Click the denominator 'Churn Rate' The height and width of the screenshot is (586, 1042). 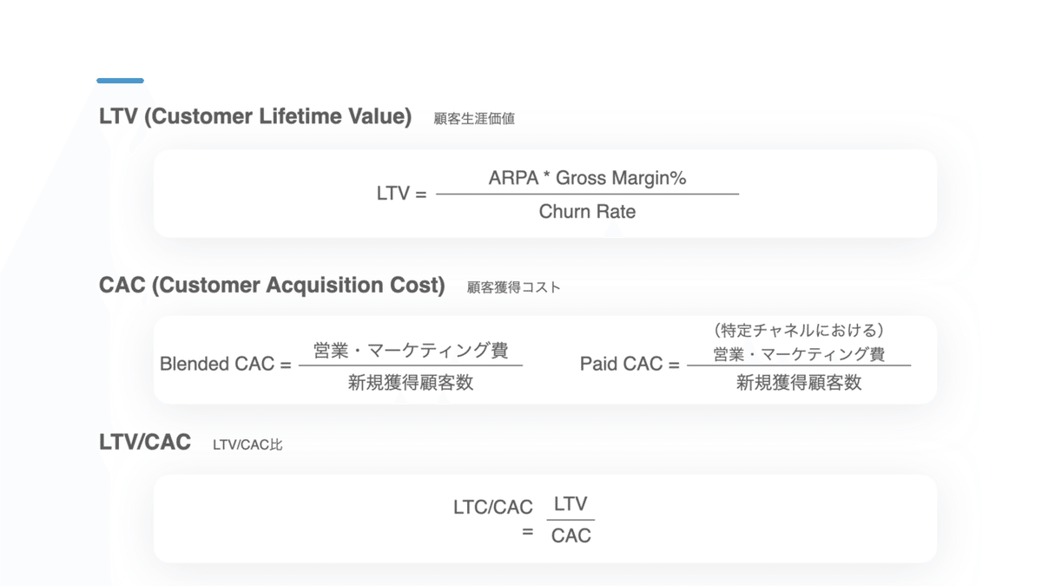click(x=587, y=212)
